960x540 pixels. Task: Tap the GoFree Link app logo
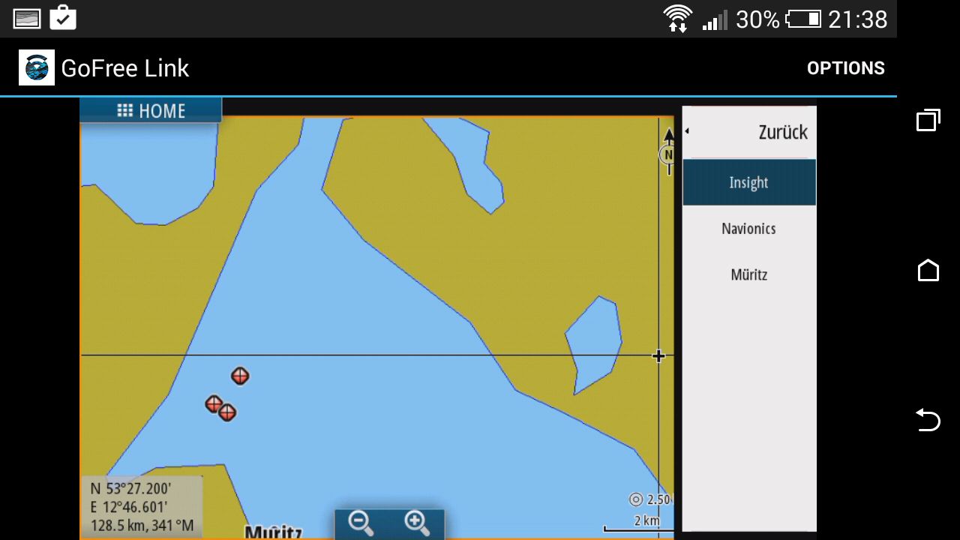37,68
